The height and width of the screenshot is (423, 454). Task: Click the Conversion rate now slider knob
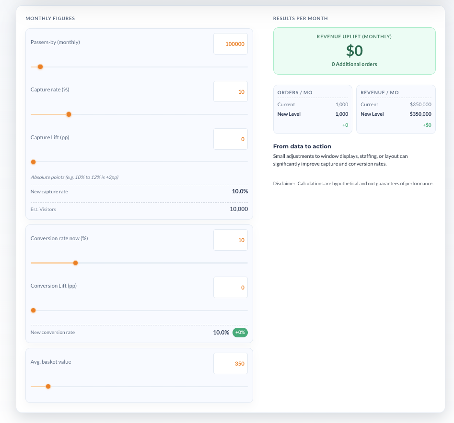pos(75,263)
